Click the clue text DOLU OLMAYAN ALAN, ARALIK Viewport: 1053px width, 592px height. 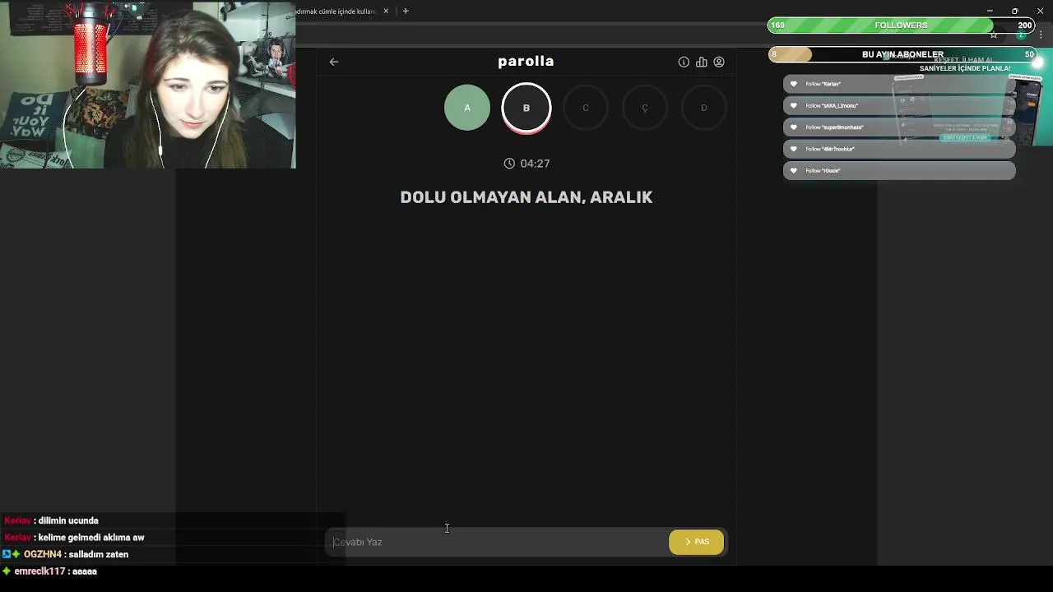tap(526, 197)
